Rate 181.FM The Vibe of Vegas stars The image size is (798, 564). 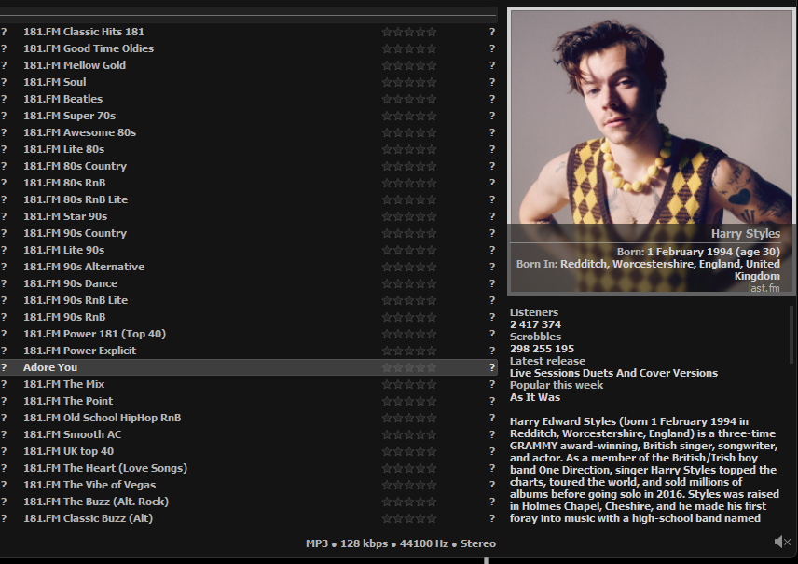coord(409,485)
